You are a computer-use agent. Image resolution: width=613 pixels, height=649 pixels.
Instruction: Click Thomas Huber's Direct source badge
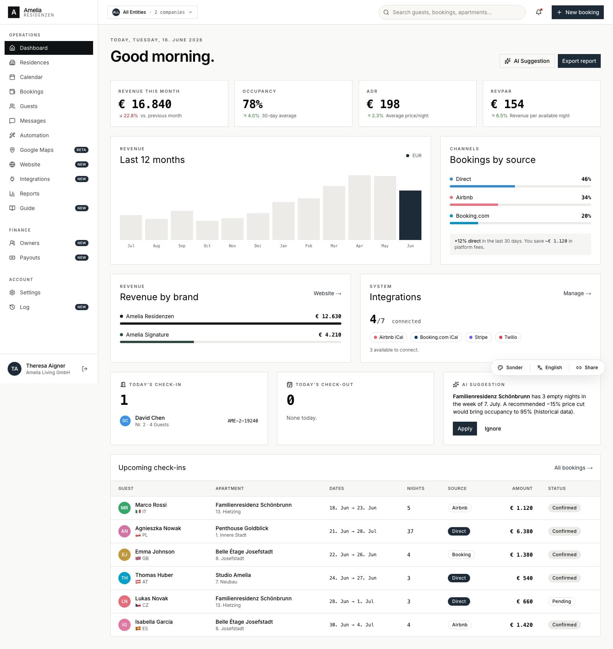(x=459, y=578)
